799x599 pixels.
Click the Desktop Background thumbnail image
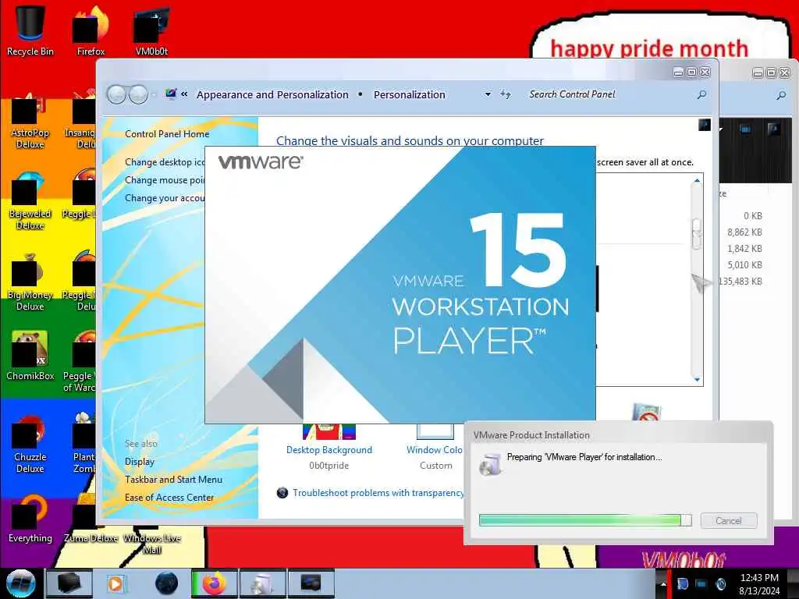[x=329, y=431]
